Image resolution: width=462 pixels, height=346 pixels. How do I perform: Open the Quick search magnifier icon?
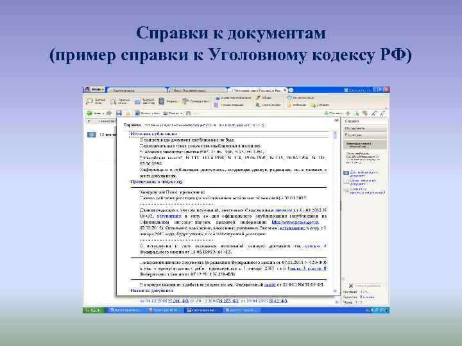click(89, 101)
